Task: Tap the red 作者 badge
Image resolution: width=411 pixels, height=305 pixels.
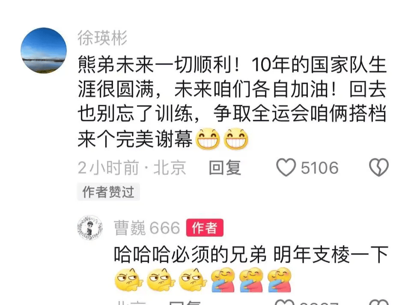Action: pyautogui.click(x=205, y=228)
